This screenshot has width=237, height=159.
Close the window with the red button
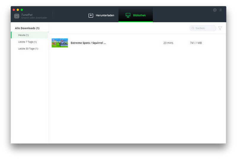click(x=14, y=10)
